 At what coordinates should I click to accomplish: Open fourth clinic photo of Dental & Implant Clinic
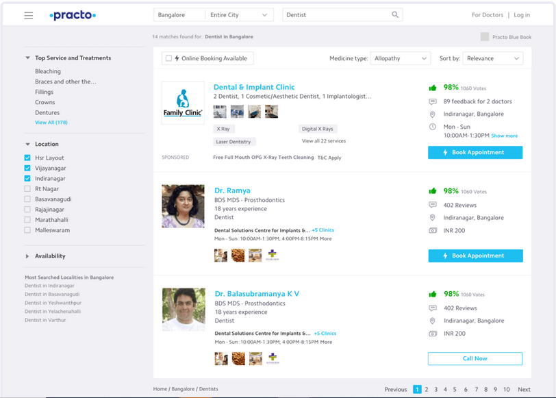tap(272, 112)
